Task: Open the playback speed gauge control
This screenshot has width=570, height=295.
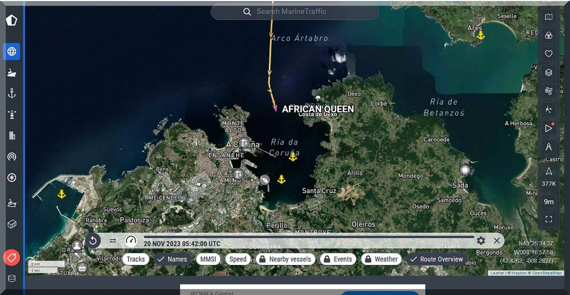Action: [131, 240]
